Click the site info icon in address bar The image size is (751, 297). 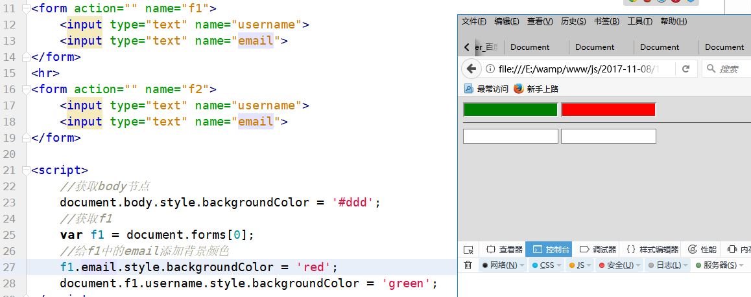coord(490,69)
